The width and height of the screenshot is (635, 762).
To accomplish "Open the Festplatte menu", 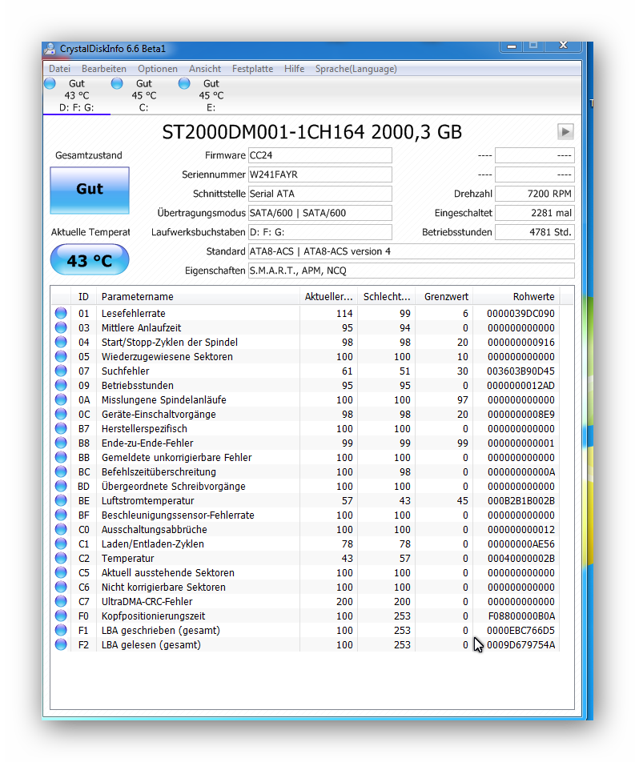I will [252, 69].
